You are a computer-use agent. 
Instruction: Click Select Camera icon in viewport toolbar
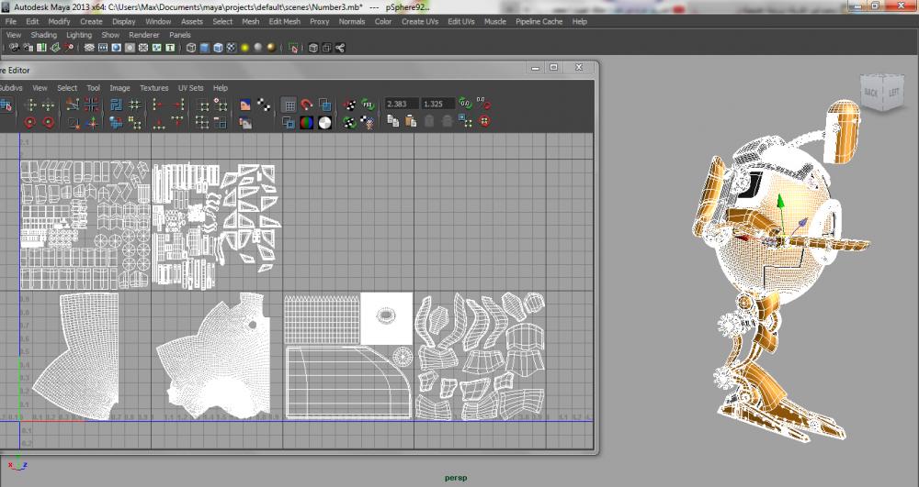pyautogui.click(x=13, y=48)
